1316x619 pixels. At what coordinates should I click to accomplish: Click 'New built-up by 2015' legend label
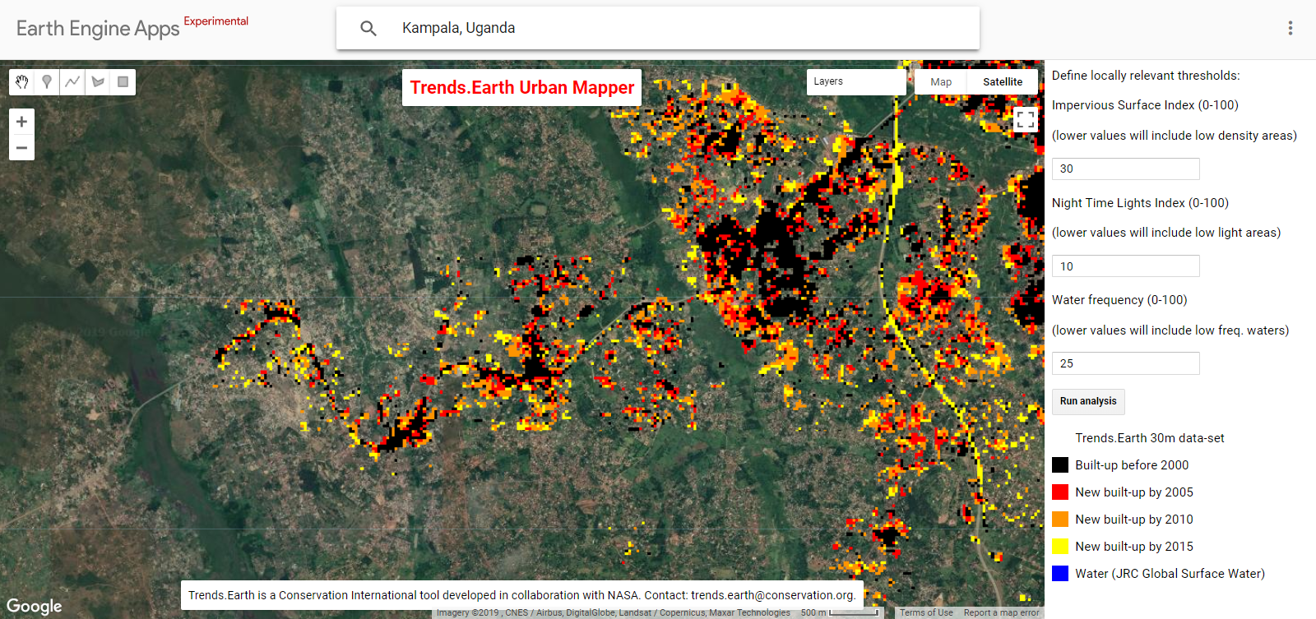(x=1134, y=547)
